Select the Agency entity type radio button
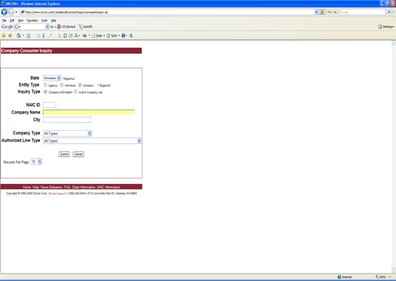The image size is (396, 281). [x=45, y=85]
